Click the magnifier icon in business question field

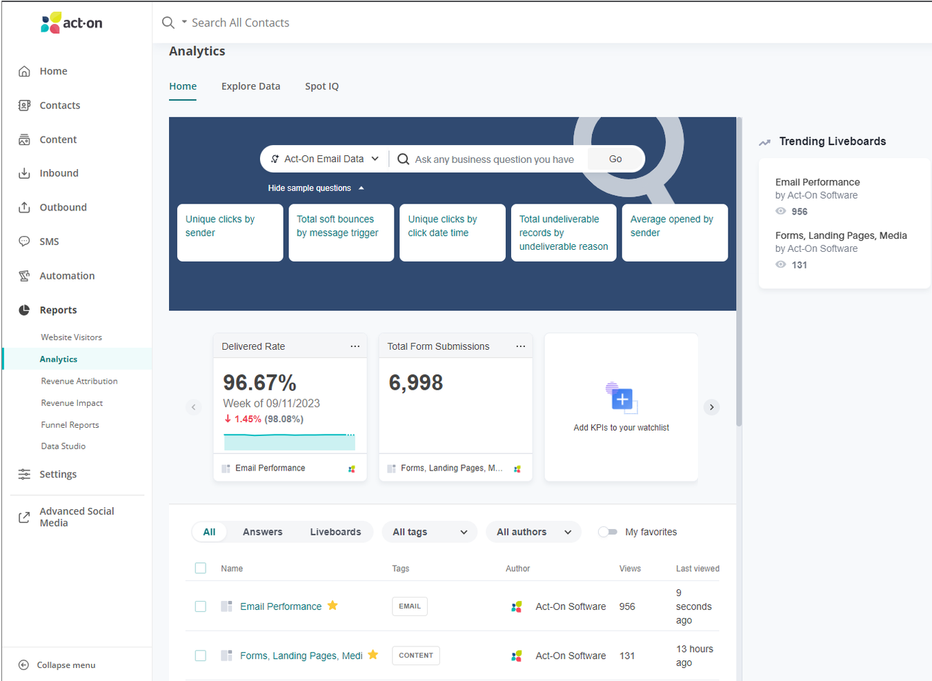coord(403,159)
